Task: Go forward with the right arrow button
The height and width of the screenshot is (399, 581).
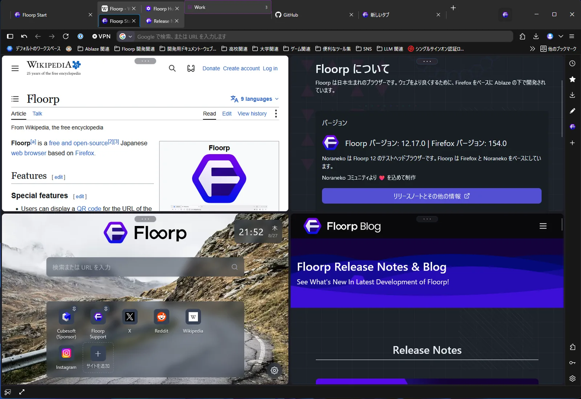Action: point(52,36)
